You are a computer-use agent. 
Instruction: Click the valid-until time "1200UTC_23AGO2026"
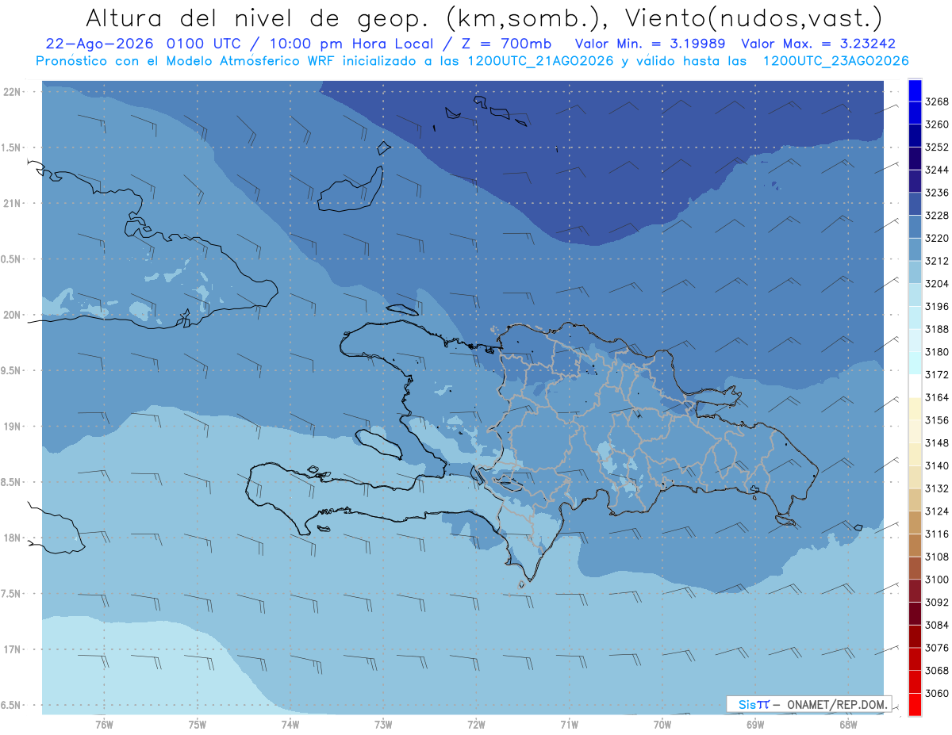coord(836,61)
